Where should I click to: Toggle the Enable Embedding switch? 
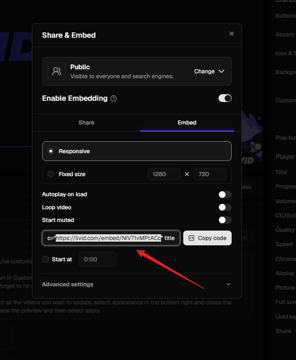pyautogui.click(x=225, y=98)
